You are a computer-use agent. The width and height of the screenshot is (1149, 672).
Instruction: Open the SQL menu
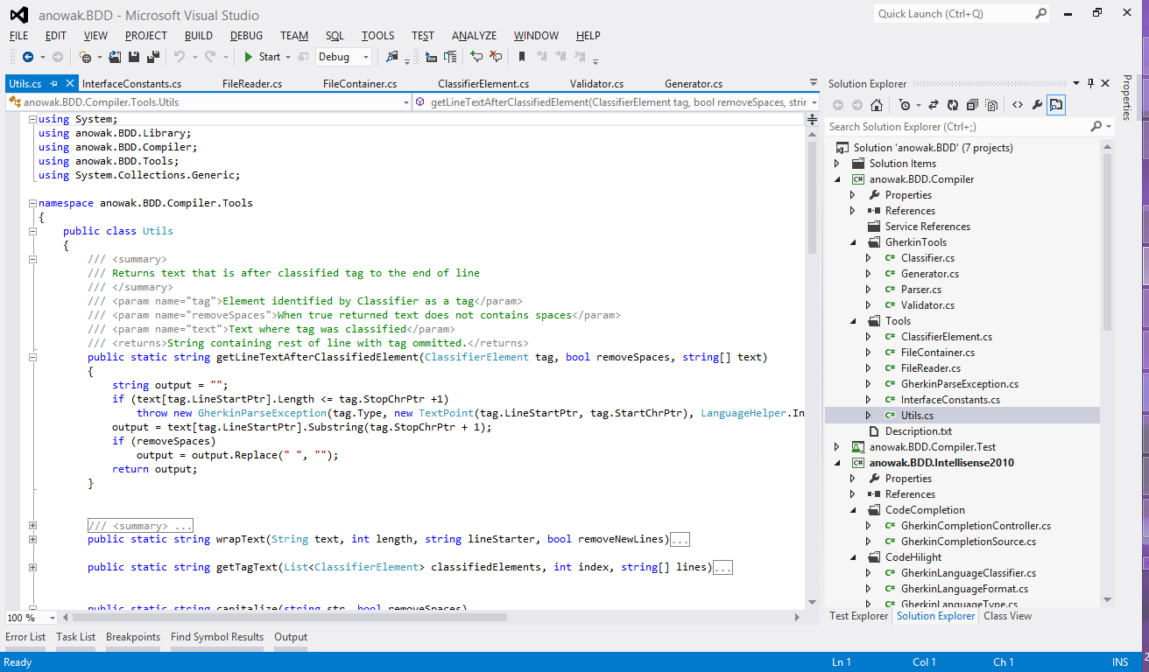[335, 36]
